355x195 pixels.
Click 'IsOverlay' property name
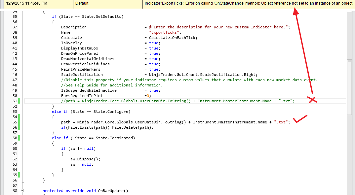[71, 43]
